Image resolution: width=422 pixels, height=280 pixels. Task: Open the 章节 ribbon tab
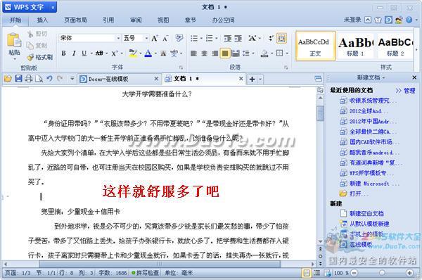coord(191,20)
